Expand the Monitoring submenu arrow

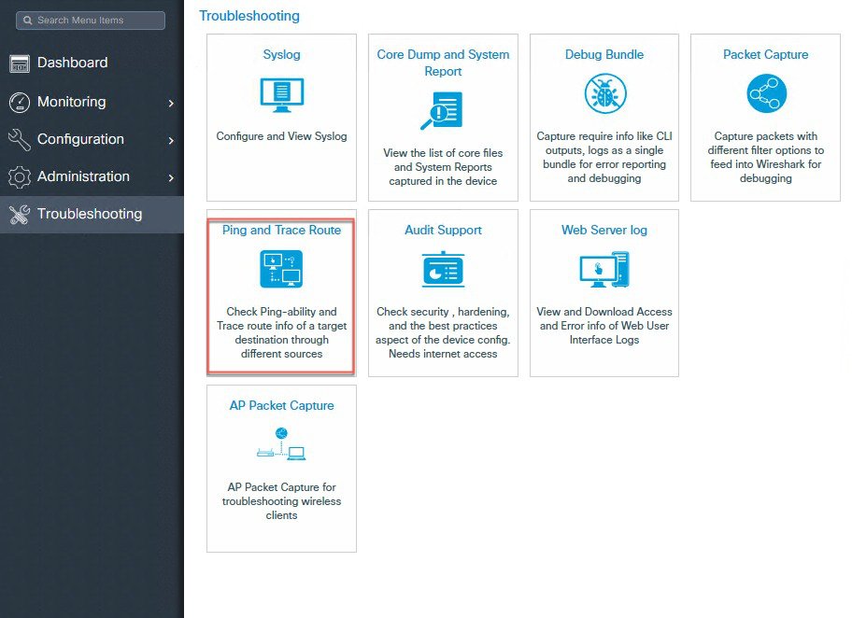(x=171, y=103)
